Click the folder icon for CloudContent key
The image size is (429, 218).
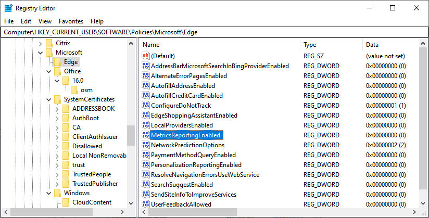click(x=66, y=202)
